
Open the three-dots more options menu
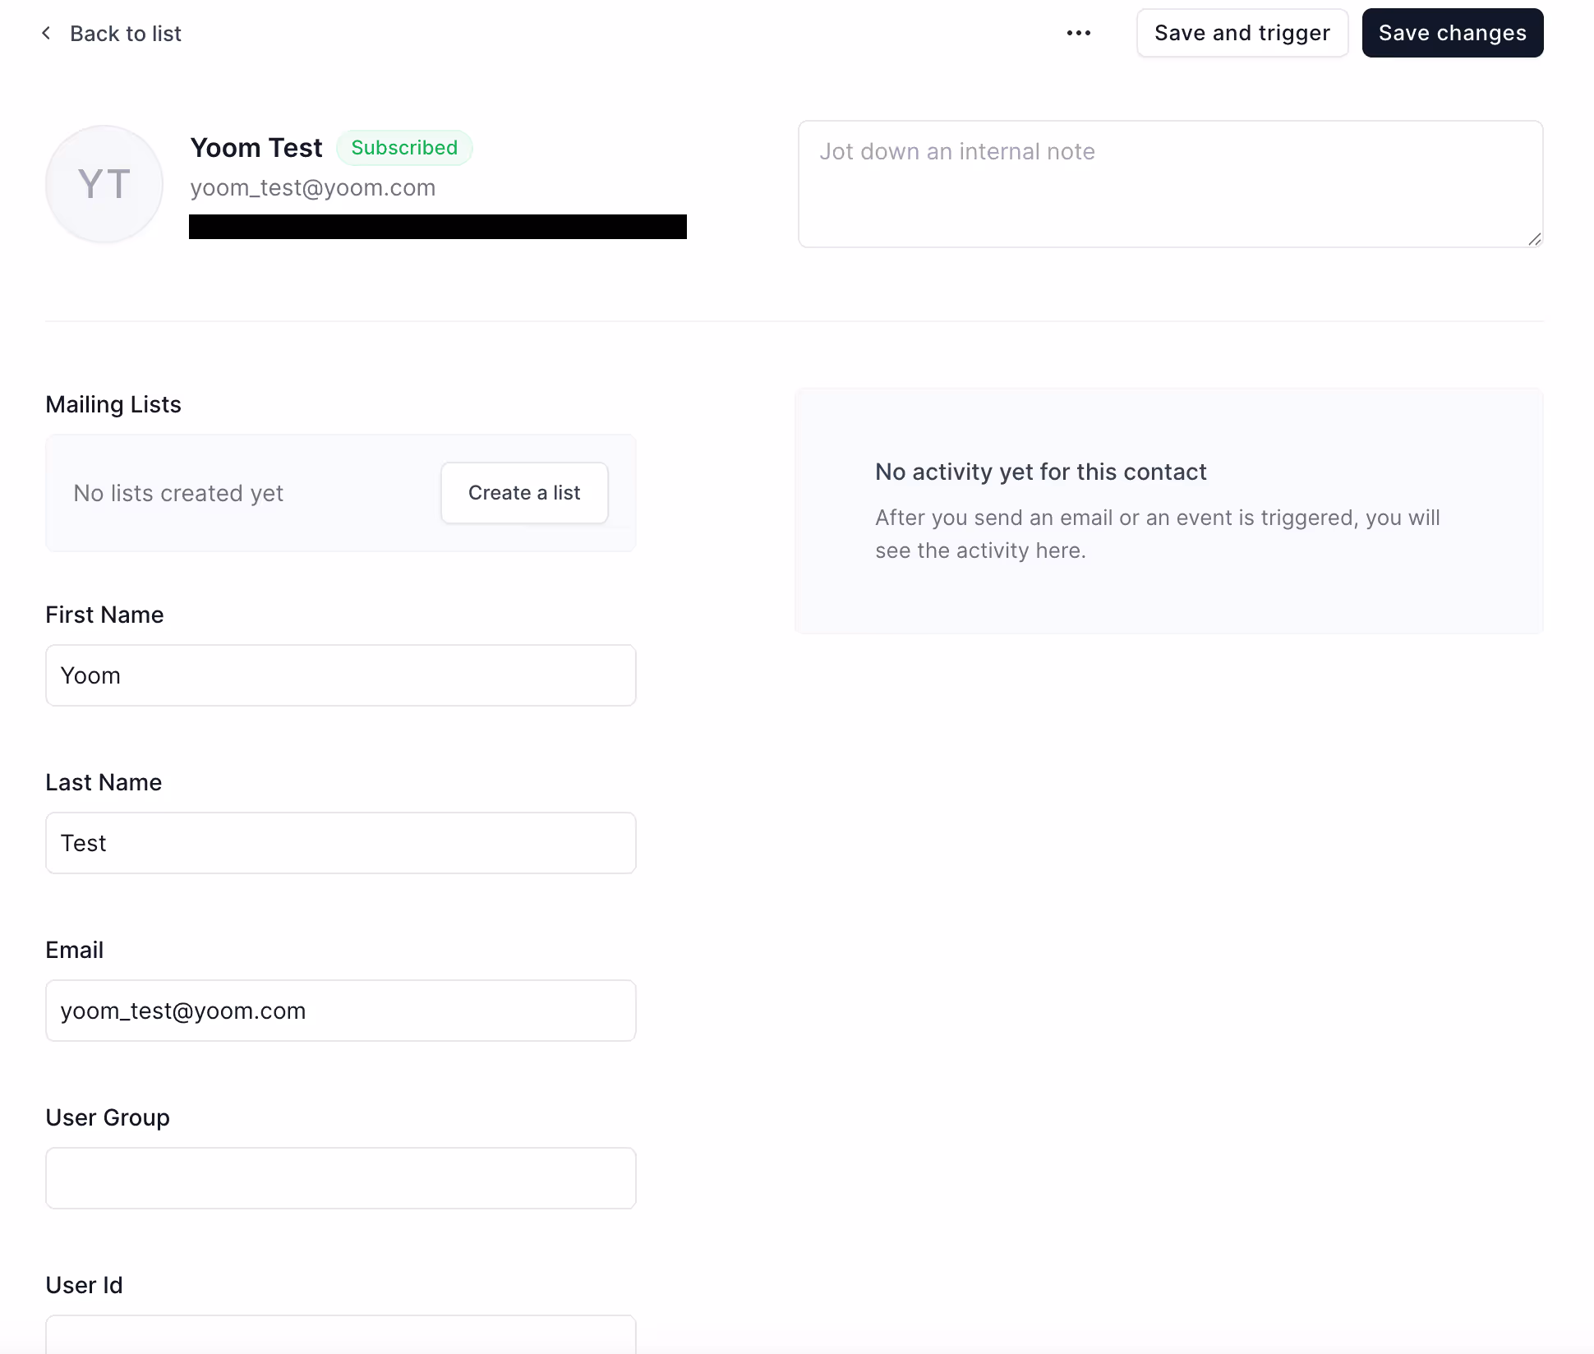[x=1078, y=33]
